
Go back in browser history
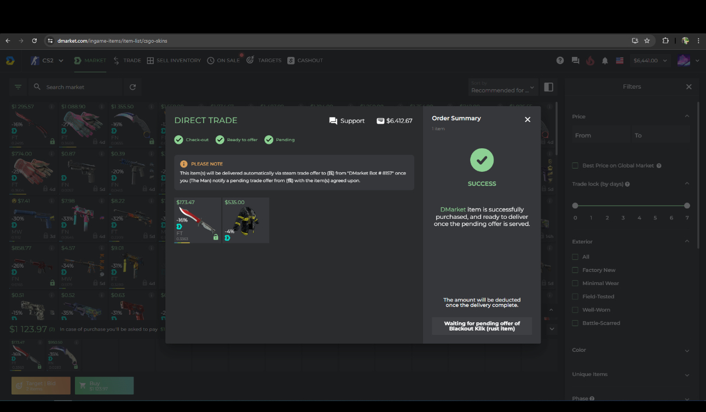coord(8,40)
